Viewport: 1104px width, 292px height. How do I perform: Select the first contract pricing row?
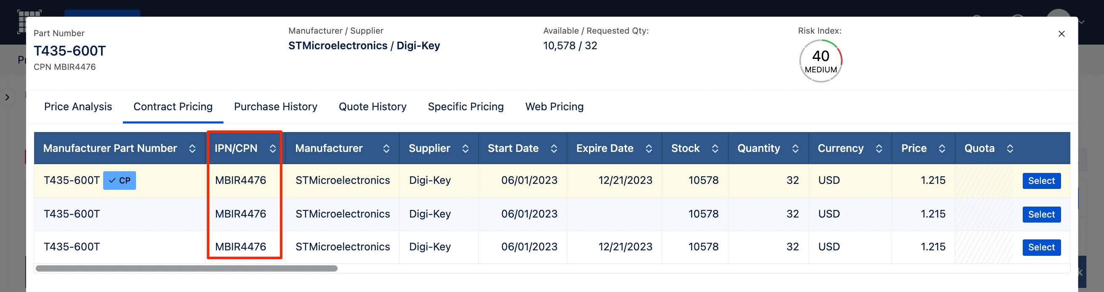click(1041, 181)
